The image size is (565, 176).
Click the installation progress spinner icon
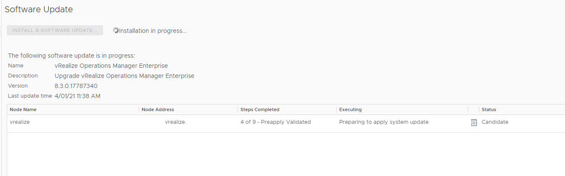pos(116,30)
